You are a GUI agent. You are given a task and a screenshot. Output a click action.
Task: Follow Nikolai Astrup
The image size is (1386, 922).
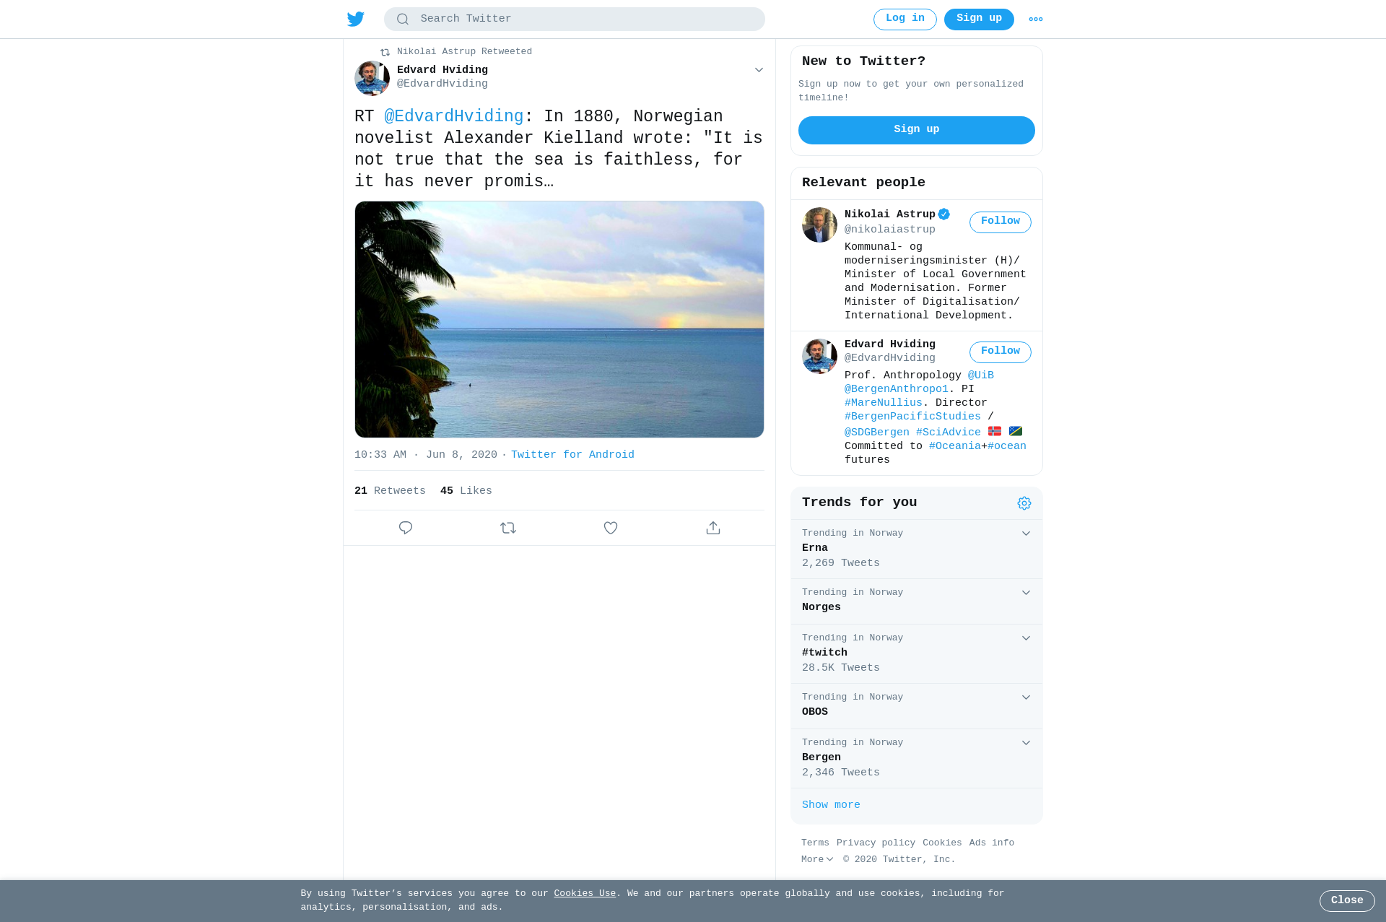point(1001,222)
